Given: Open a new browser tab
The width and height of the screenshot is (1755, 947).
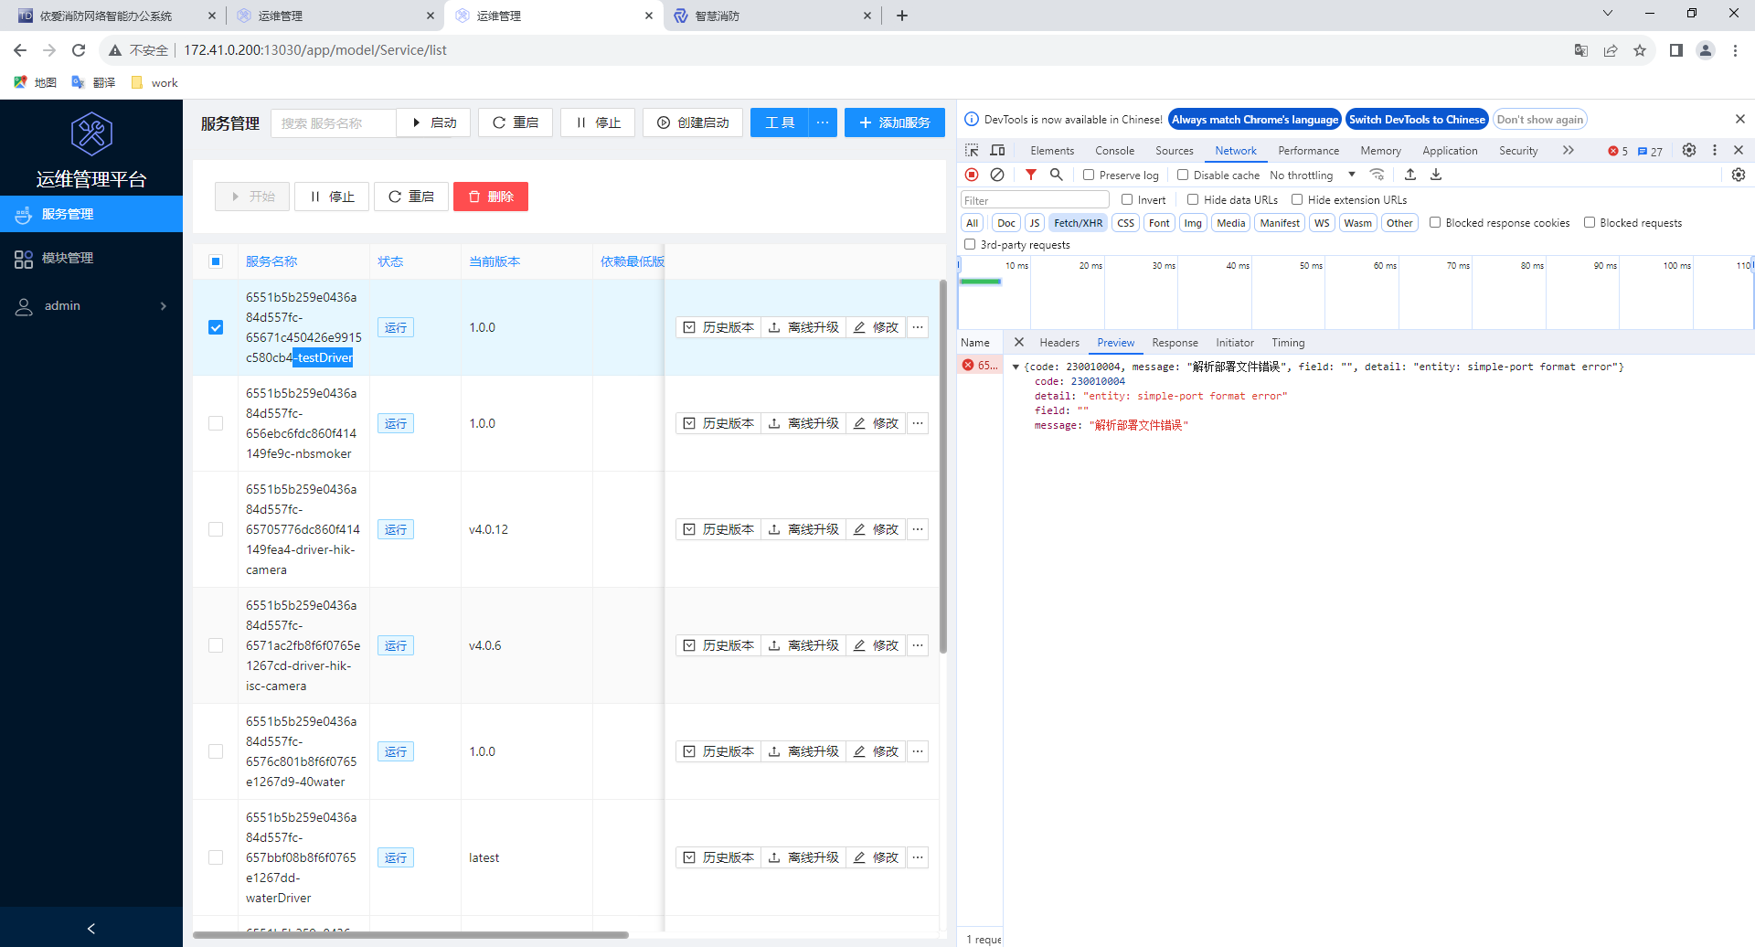Looking at the screenshot, I should click(x=902, y=16).
